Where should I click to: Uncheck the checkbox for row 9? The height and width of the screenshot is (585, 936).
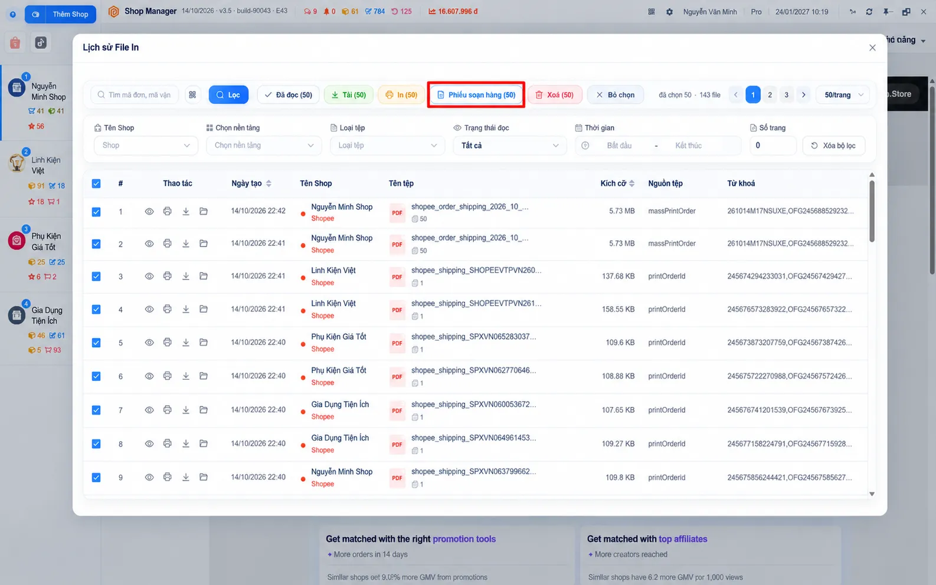coord(96,478)
